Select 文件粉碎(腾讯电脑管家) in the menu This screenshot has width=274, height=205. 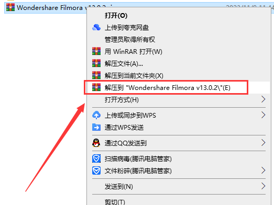click(x=138, y=171)
